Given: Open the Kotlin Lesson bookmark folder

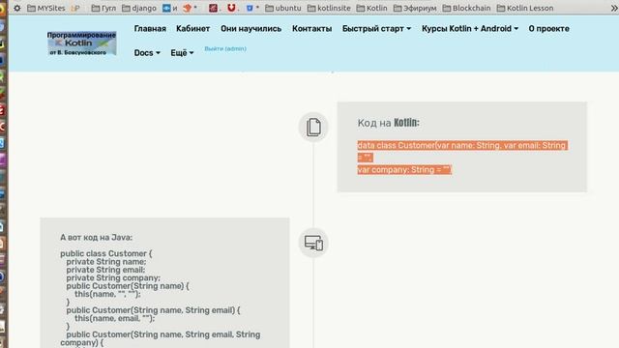Looking at the screenshot, I should (525, 8).
